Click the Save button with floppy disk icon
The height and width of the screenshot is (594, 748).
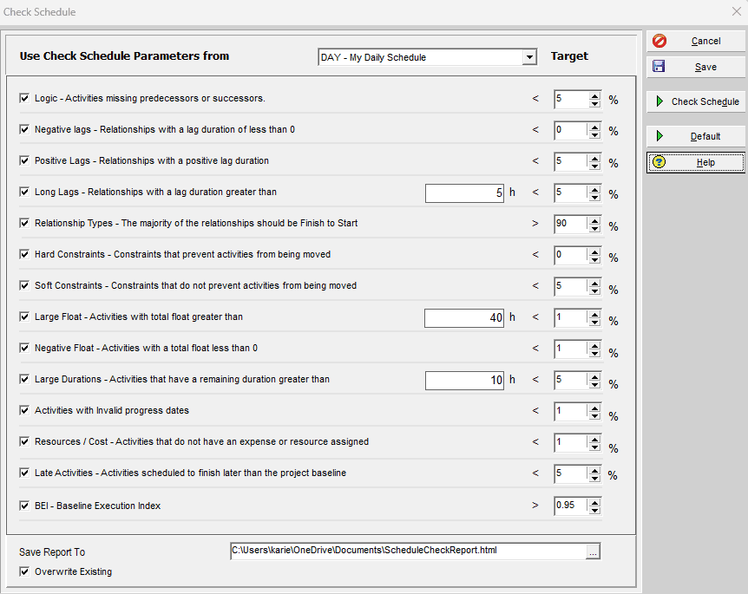tap(695, 67)
